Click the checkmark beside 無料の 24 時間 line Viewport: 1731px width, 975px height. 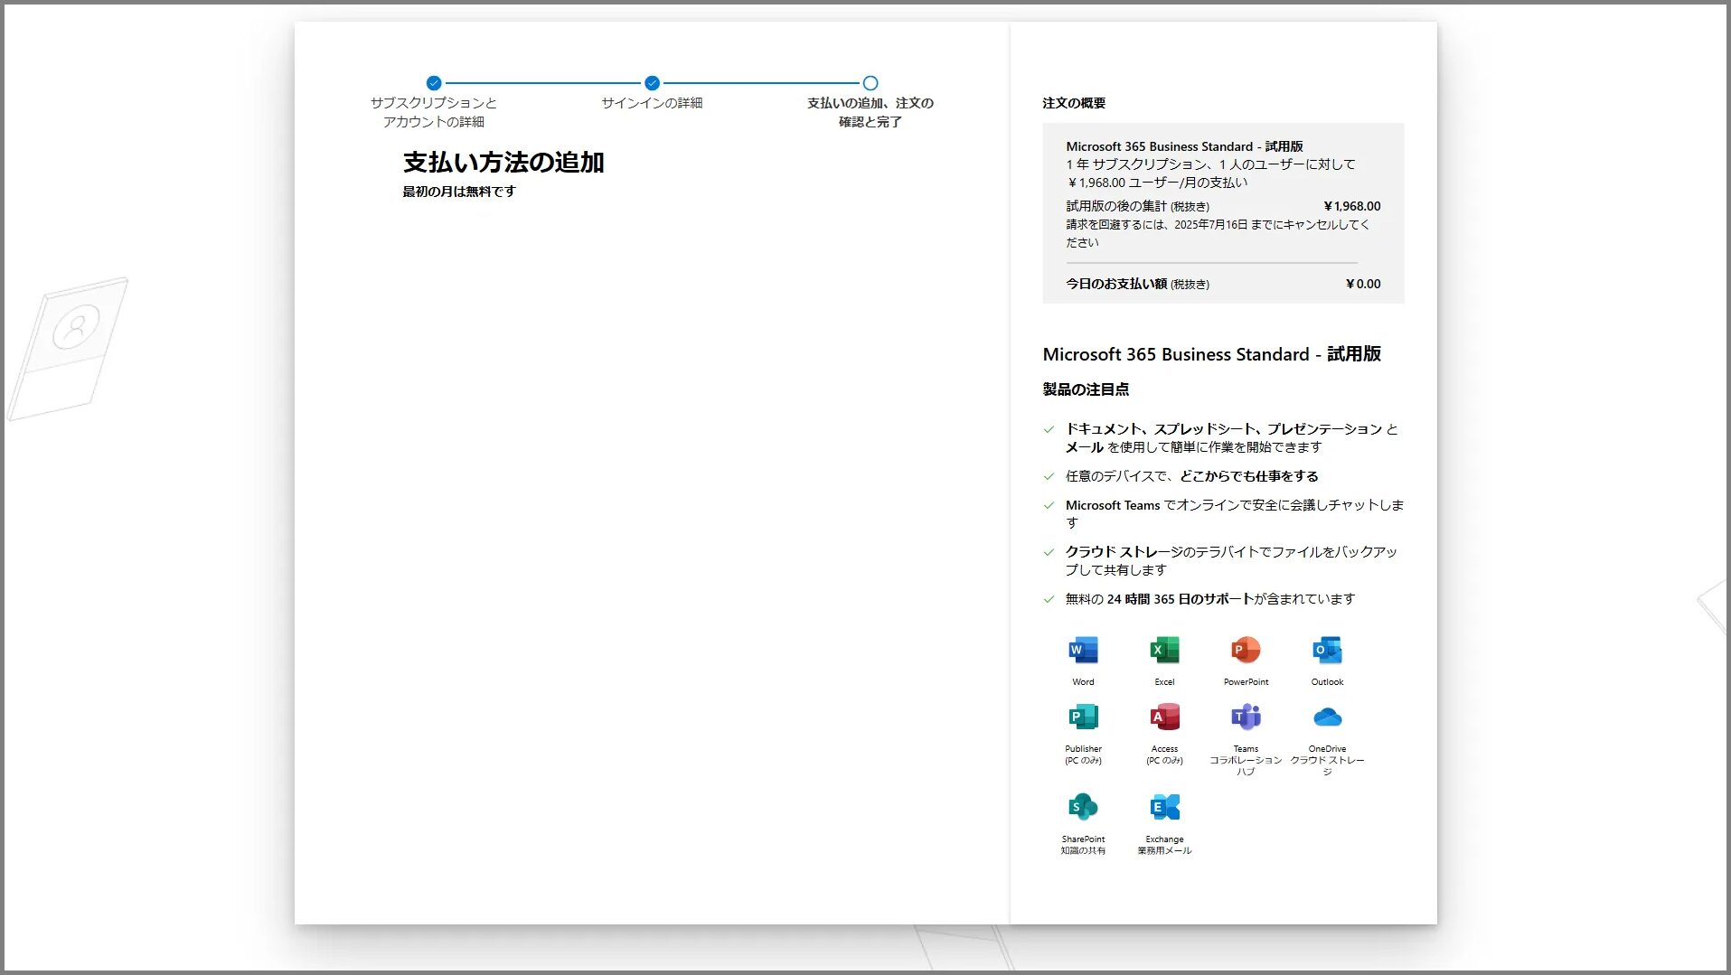pos(1049,599)
